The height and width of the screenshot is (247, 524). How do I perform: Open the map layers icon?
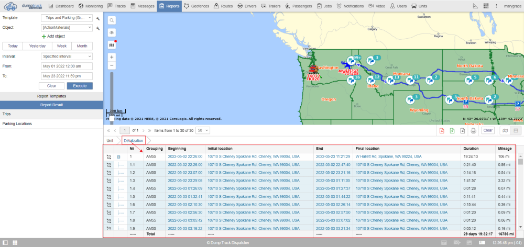click(112, 44)
